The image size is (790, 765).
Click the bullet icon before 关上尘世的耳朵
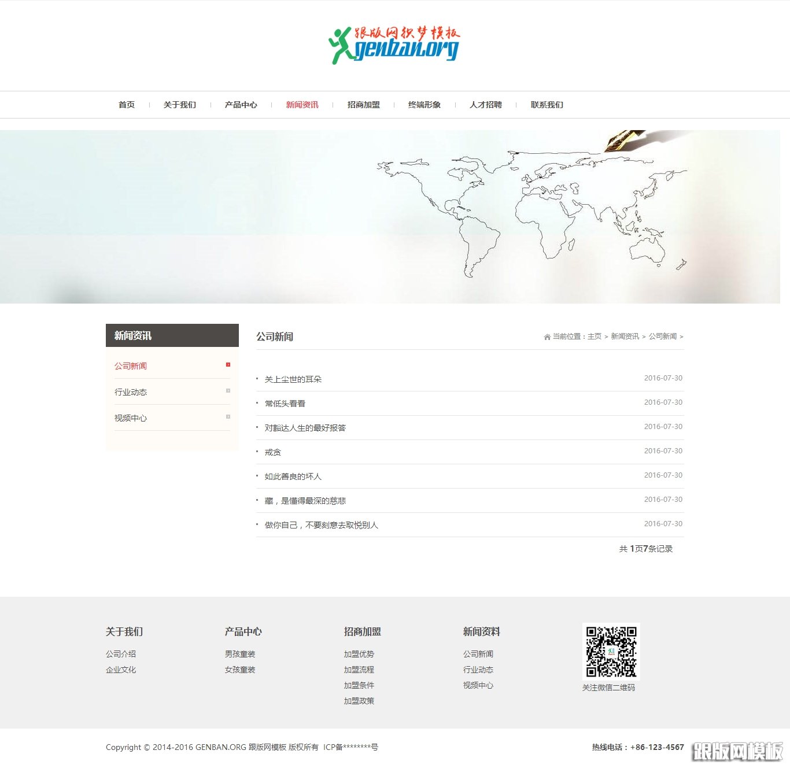click(x=257, y=379)
